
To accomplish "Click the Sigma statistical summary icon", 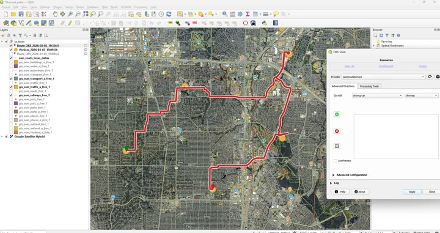I will click(x=248, y=14).
